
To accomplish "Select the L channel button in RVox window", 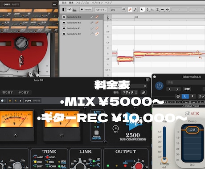I will pos(185,97).
